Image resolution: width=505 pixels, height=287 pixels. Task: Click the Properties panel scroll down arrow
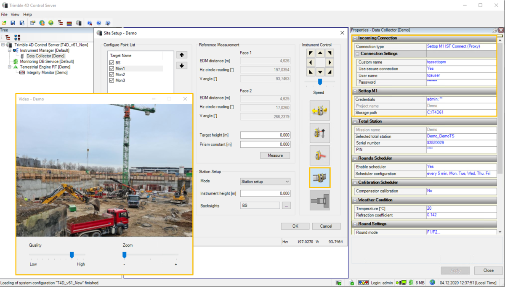500,232
